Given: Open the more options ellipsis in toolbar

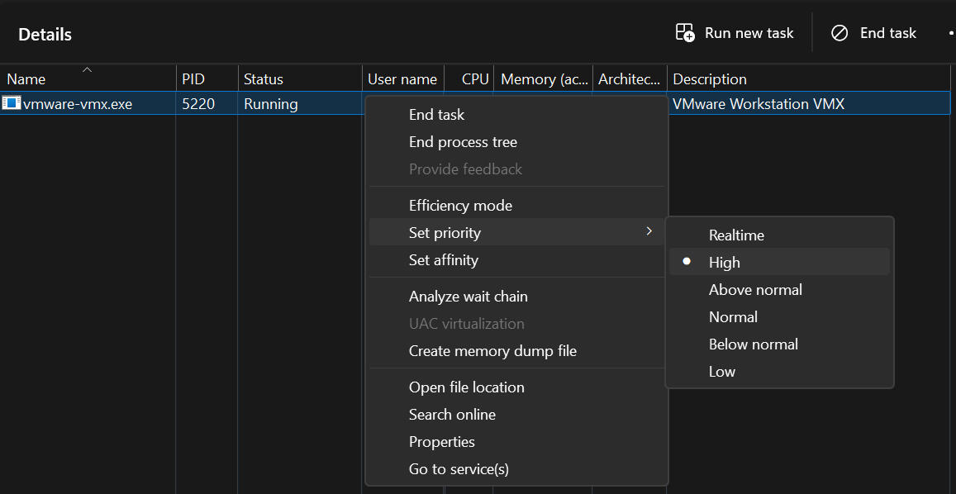Looking at the screenshot, I should pyautogui.click(x=950, y=33).
